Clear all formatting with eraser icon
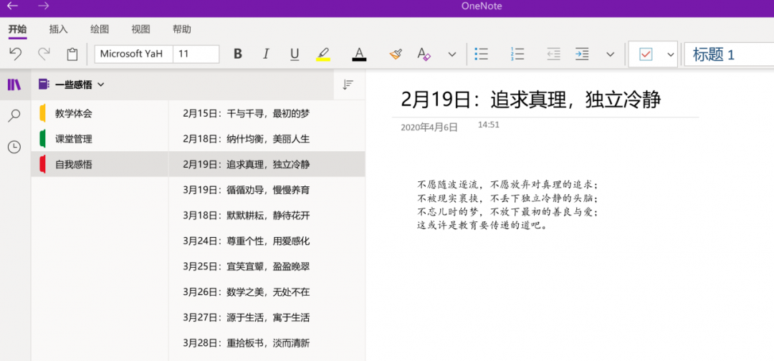 pyautogui.click(x=424, y=54)
